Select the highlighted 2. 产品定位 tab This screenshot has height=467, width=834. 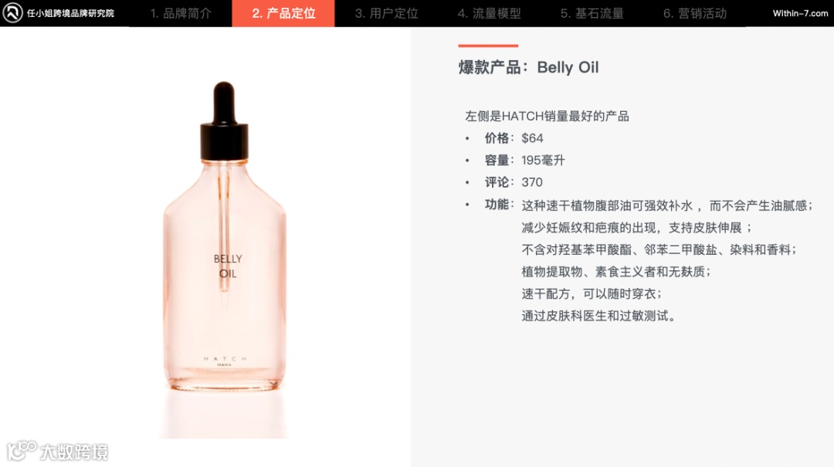[x=283, y=13]
